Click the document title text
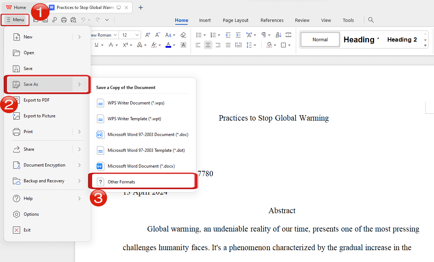434x262 pixels. point(274,118)
